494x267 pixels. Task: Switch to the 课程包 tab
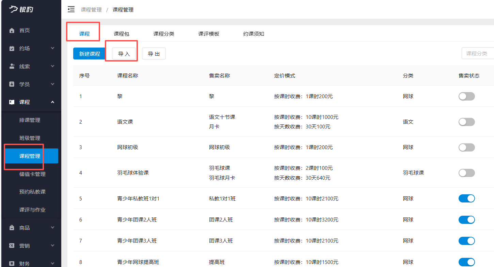(x=121, y=34)
